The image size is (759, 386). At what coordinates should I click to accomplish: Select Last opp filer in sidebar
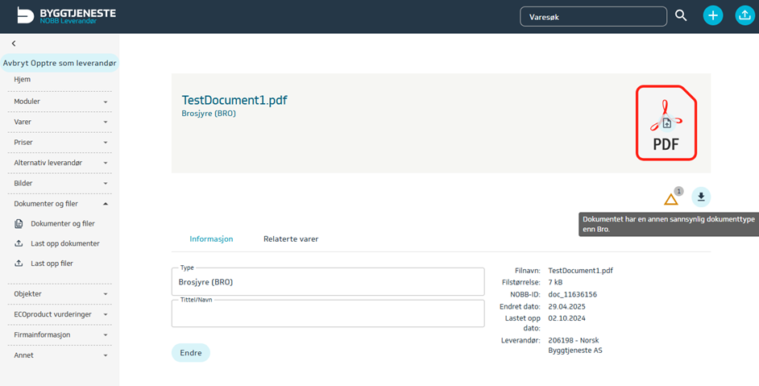pos(52,264)
